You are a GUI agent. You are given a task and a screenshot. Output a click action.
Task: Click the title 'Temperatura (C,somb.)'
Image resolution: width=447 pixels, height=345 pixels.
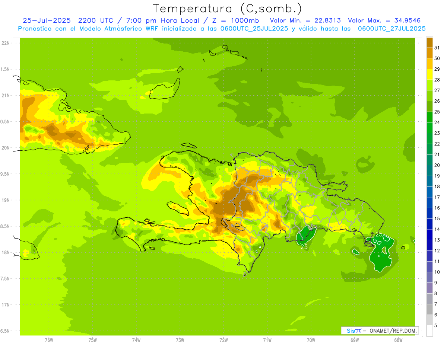click(x=228, y=9)
